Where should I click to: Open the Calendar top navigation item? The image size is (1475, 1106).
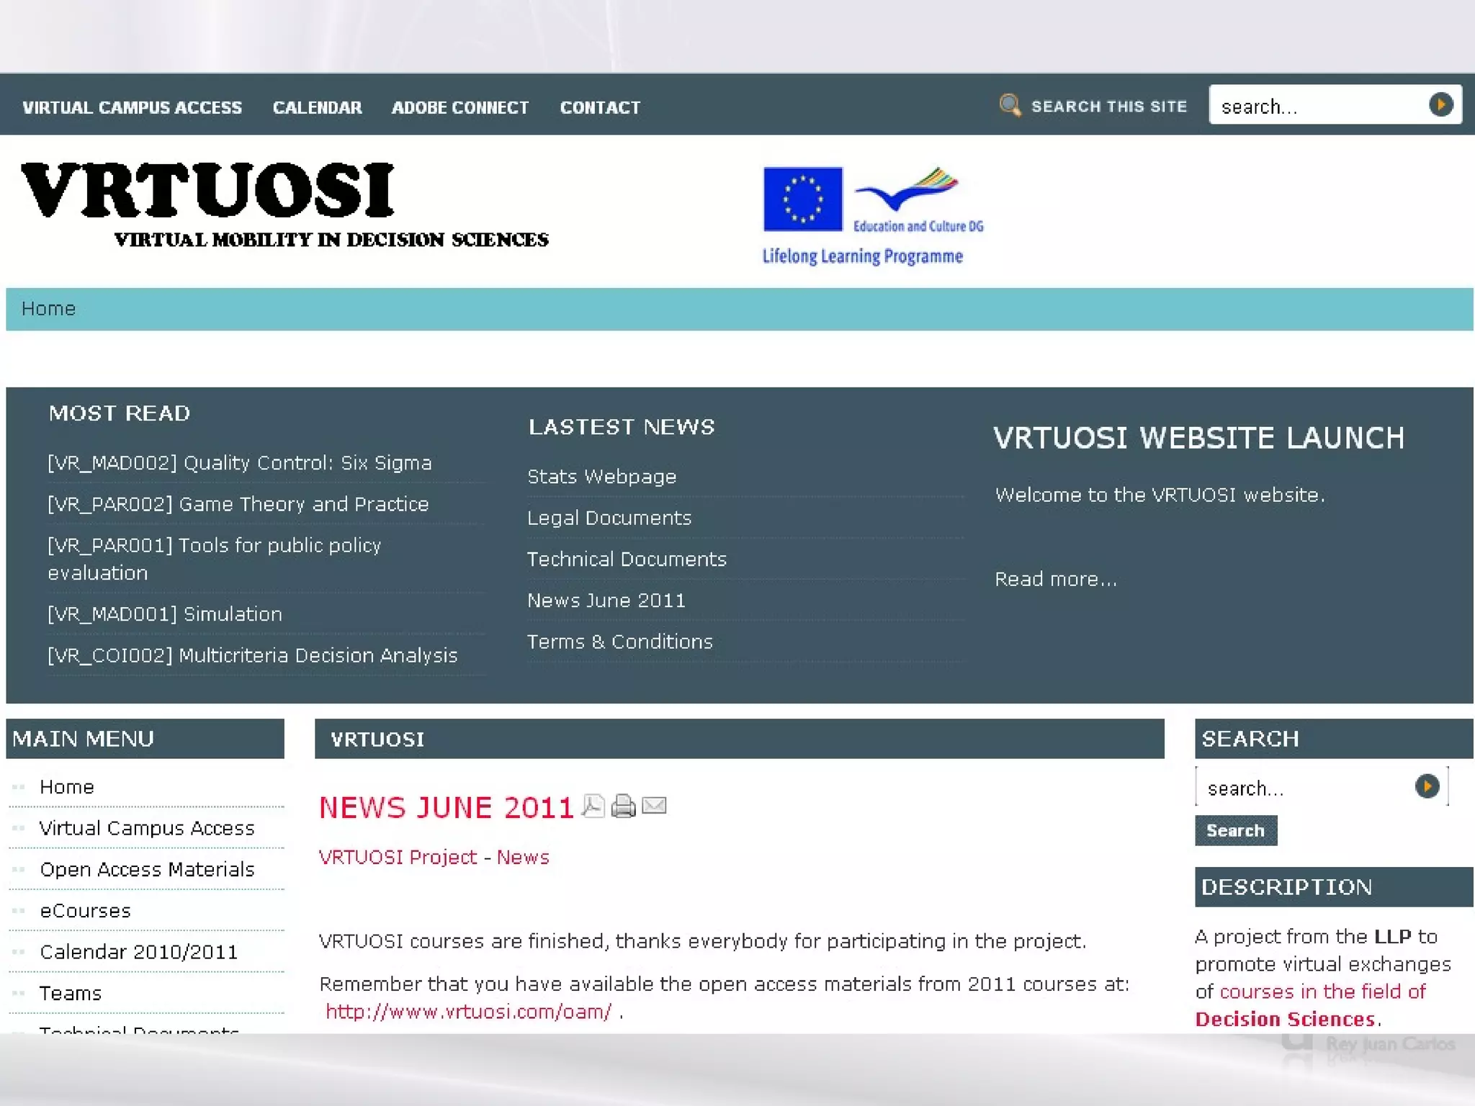pyautogui.click(x=317, y=107)
